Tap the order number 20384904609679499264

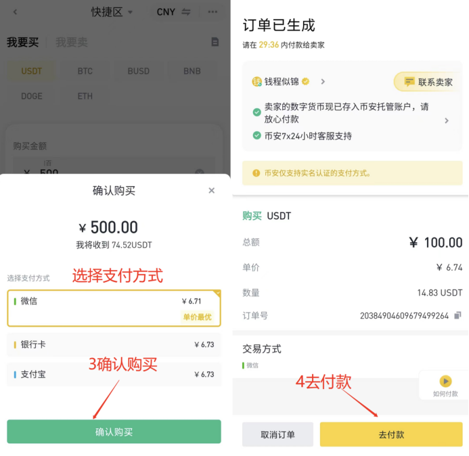(405, 316)
